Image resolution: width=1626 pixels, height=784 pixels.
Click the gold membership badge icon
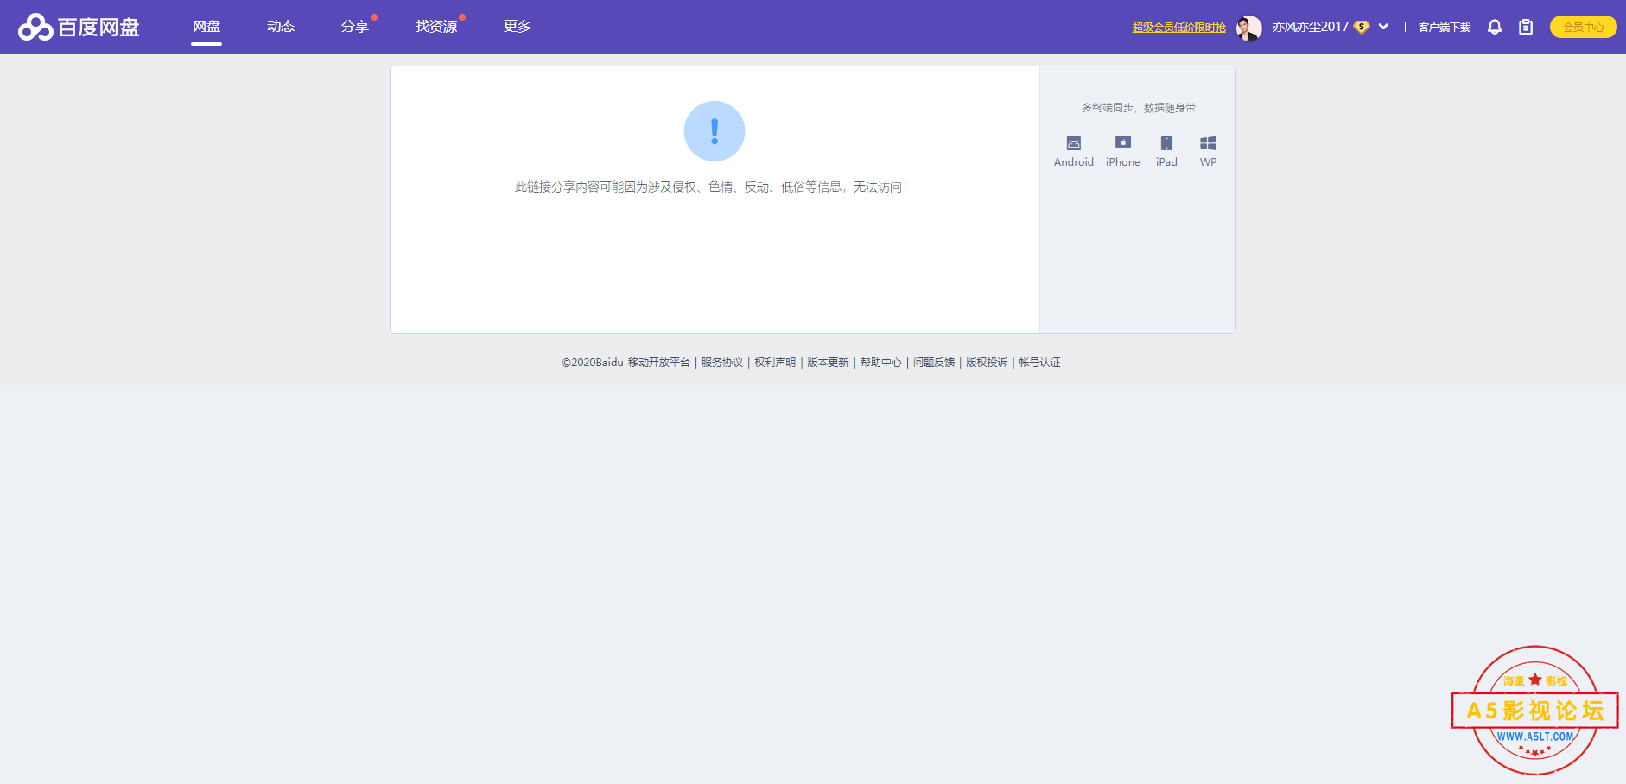(x=1362, y=27)
